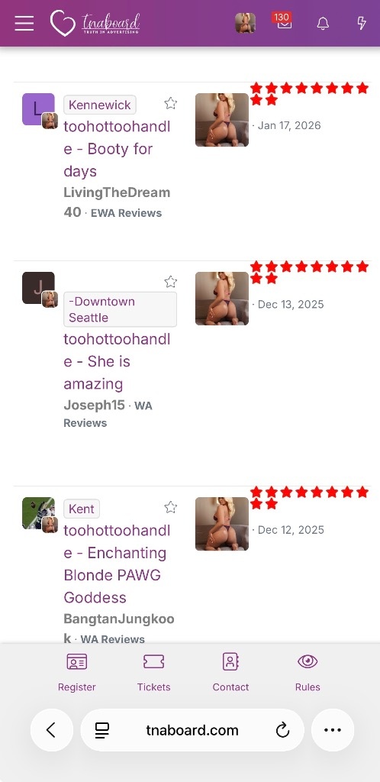Open the Contact tab
Viewport: 380px width, 782px height.
(230, 672)
